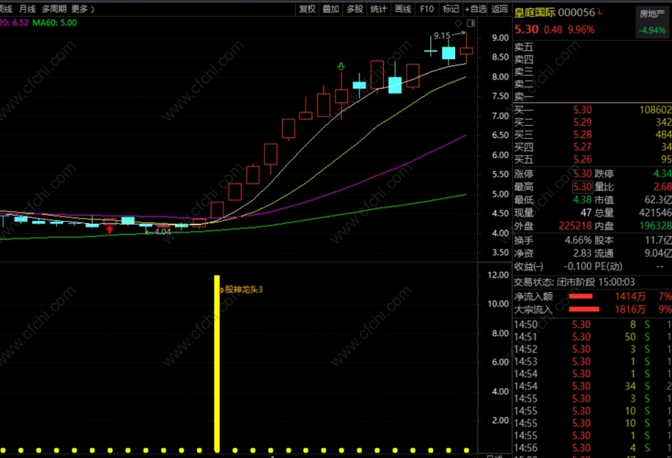
Task: Click the 收益(一) value -0.100
Action: point(578,266)
